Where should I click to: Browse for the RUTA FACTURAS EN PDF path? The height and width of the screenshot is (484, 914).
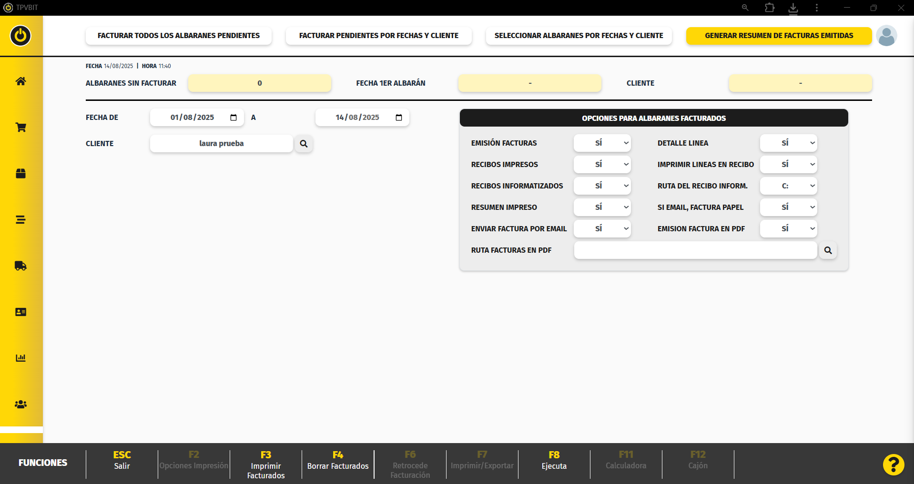pos(828,250)
